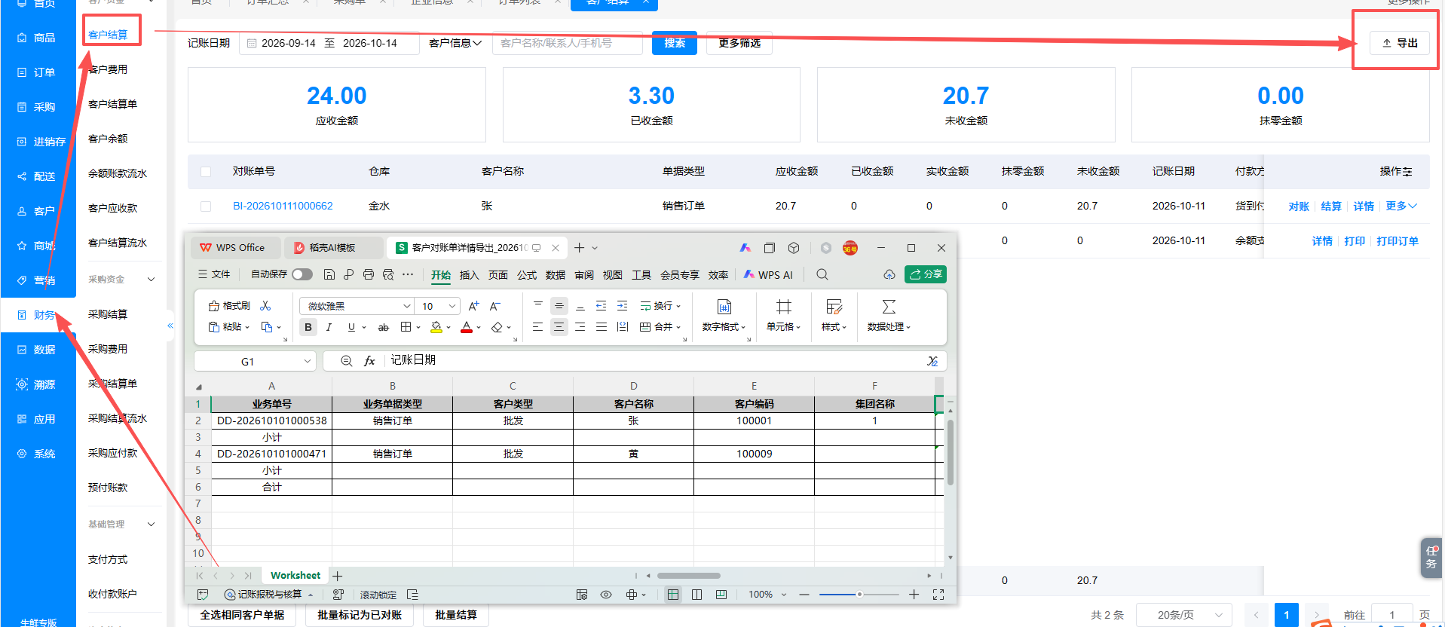This screenshot has width=1445, height=627.
Task: Apply strikethrough formatting in WPS
Action: point(383,327)
